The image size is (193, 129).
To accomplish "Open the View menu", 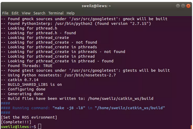I will pos(26,13).
